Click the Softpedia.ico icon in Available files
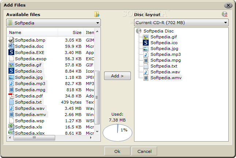 click(x=11, y=71)
